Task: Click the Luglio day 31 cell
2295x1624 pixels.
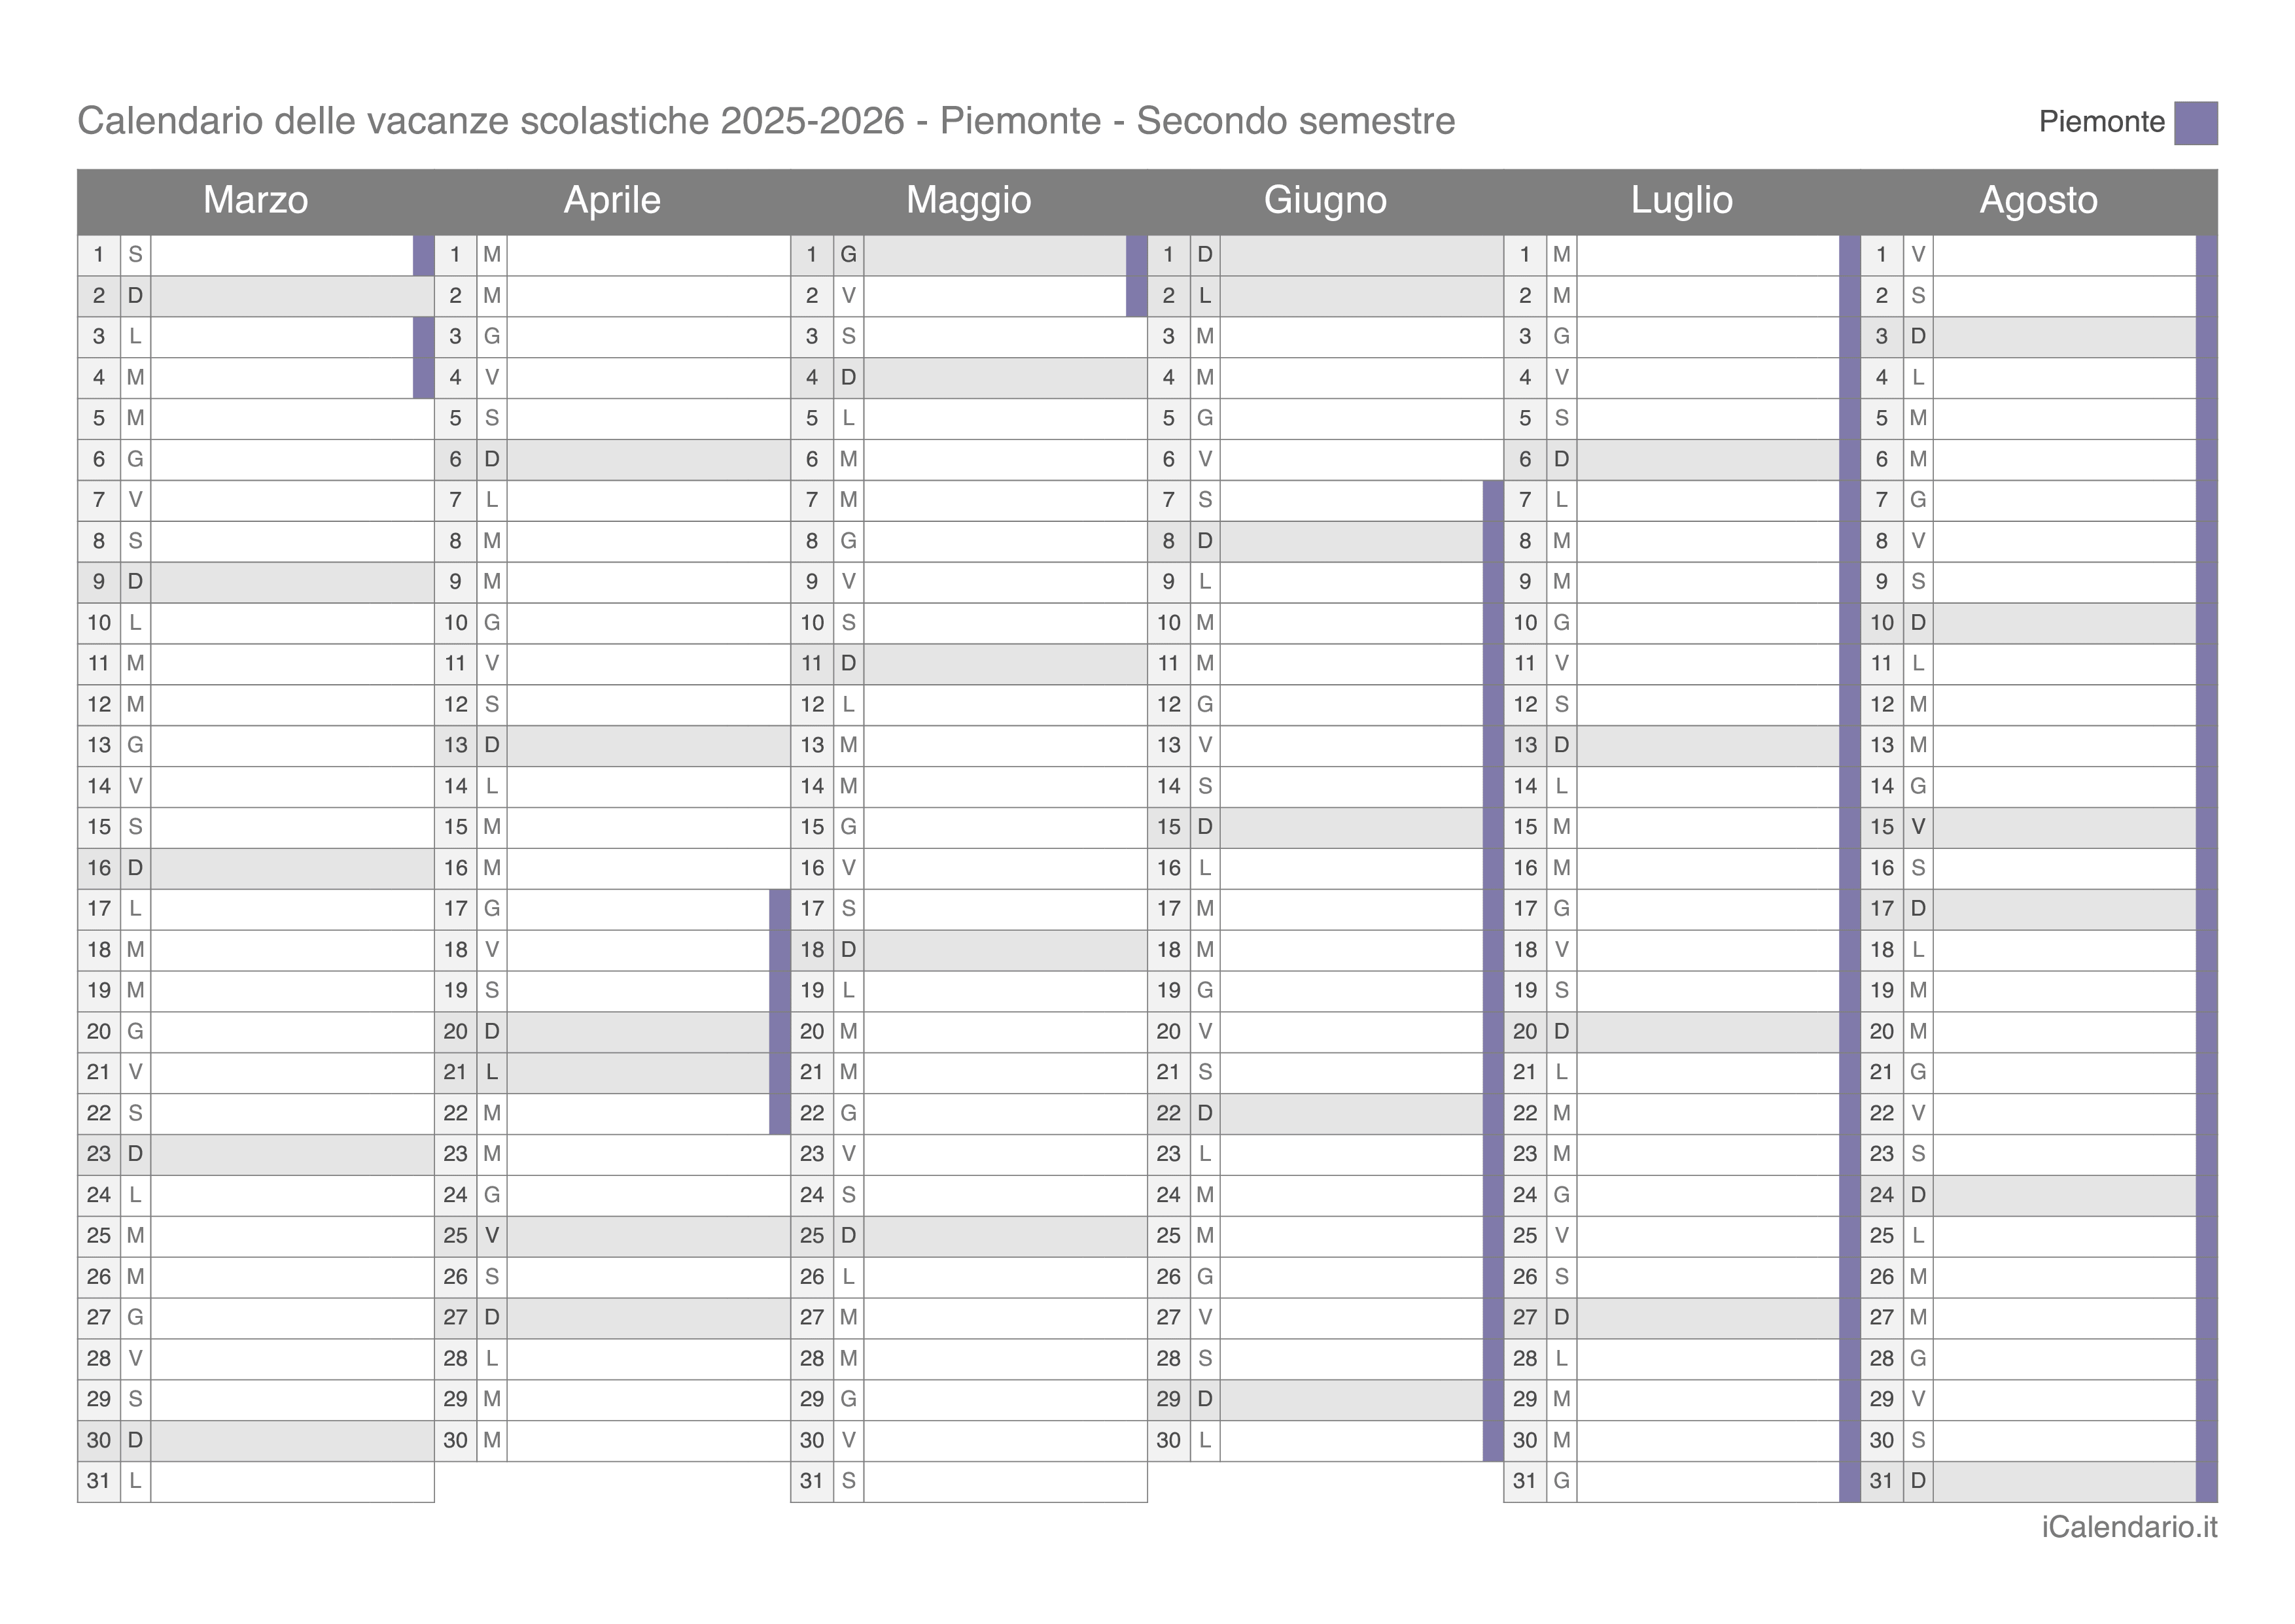Action: 1682,1481
